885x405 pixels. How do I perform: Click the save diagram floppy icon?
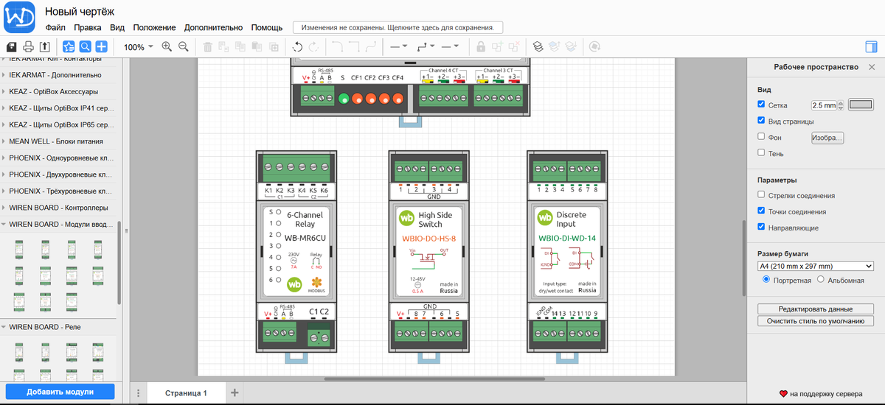click(12, 46)
